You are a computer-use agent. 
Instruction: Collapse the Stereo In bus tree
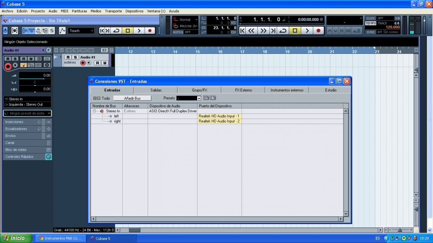[94, 111]
